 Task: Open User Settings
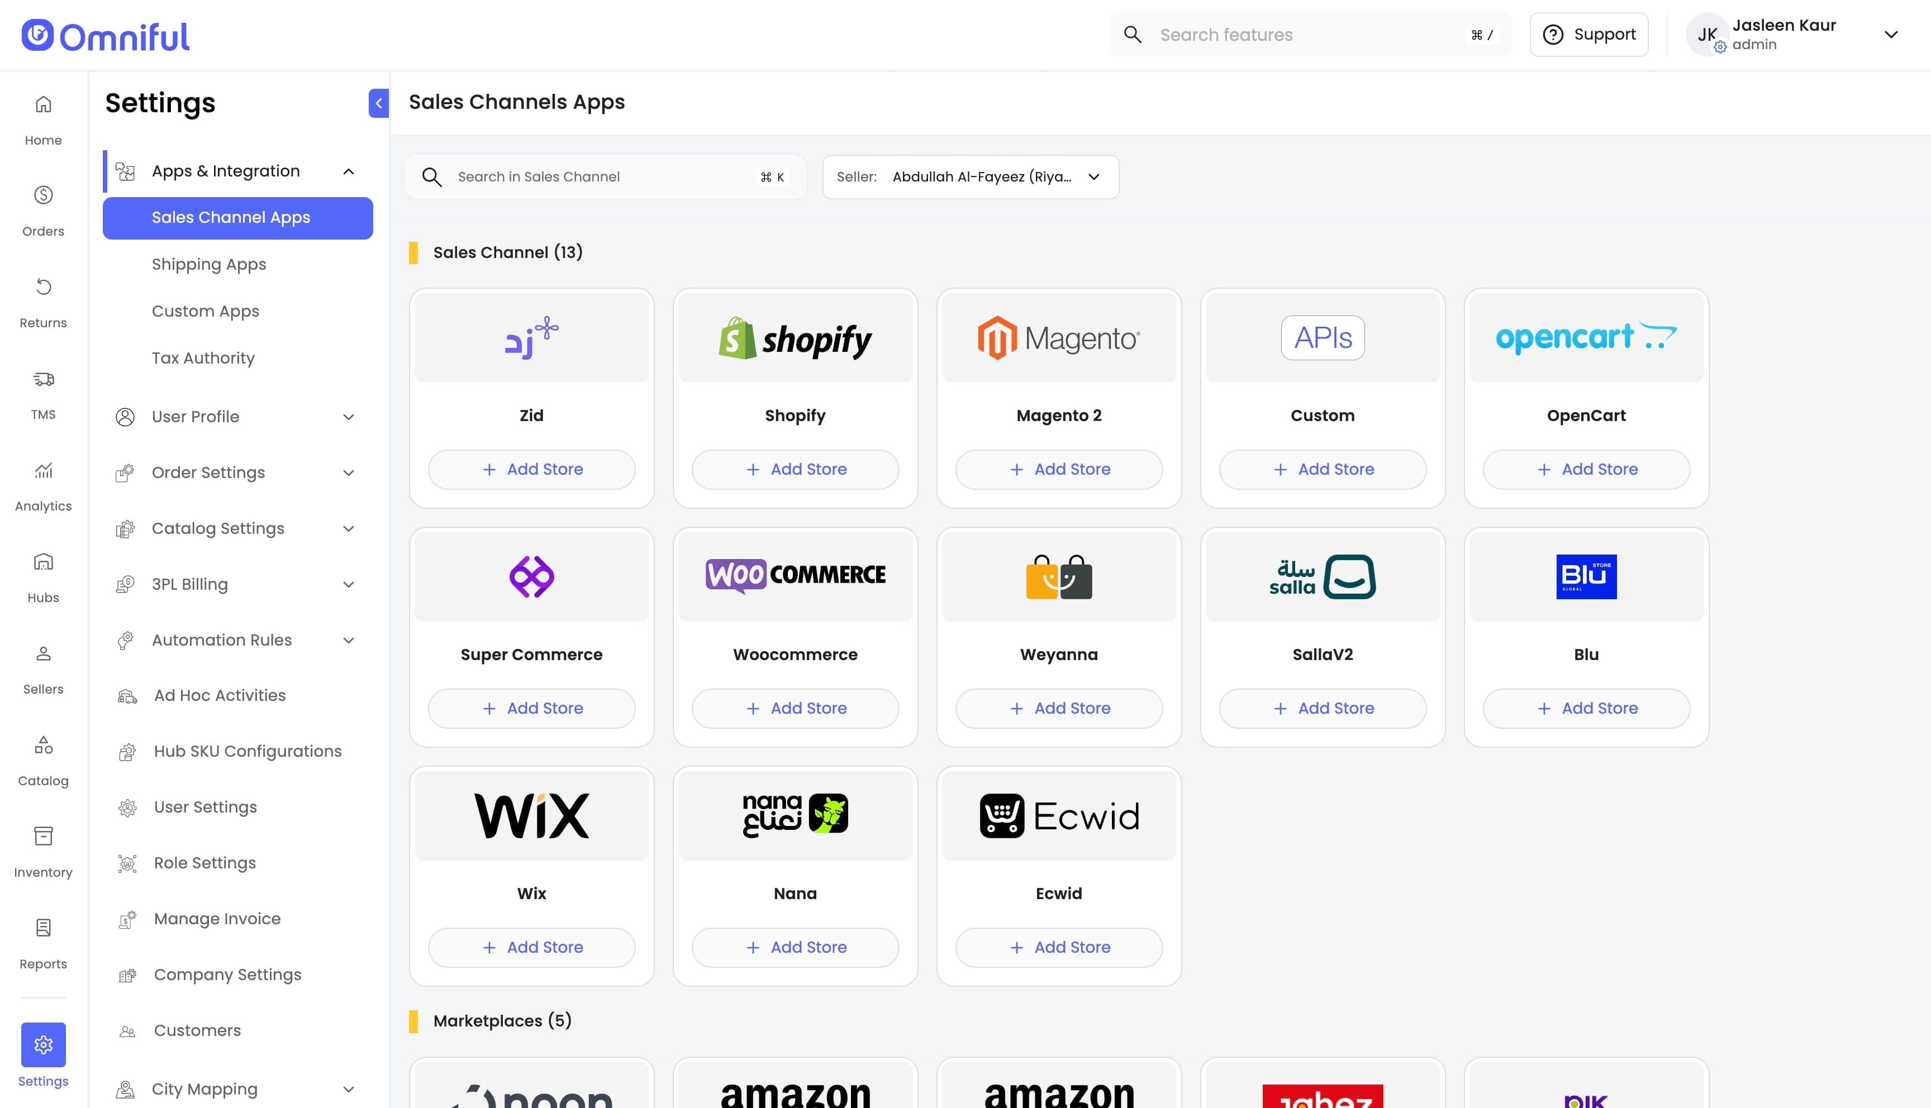tap(204, 806)
